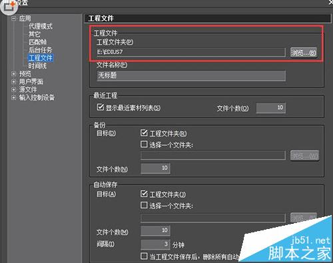Image resolution: width=333 pixels, height=263 pixels.
Task: Click the 最近工程 文件个数 field
Action: pos(271,108)
